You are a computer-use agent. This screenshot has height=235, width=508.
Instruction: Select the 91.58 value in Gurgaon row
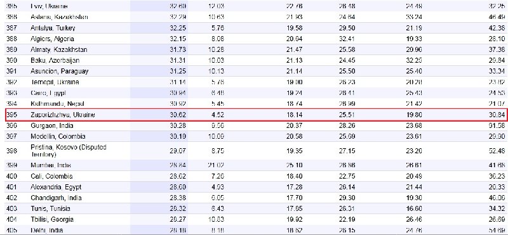(497, 125)
